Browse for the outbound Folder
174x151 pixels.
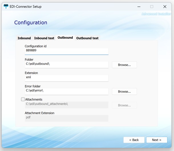[x=124, y=65]
